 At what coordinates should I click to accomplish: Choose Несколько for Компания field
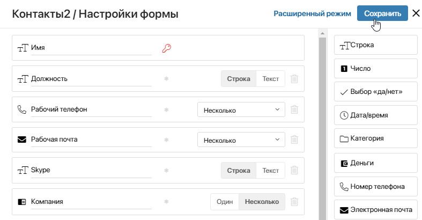[x=262, y=202]
